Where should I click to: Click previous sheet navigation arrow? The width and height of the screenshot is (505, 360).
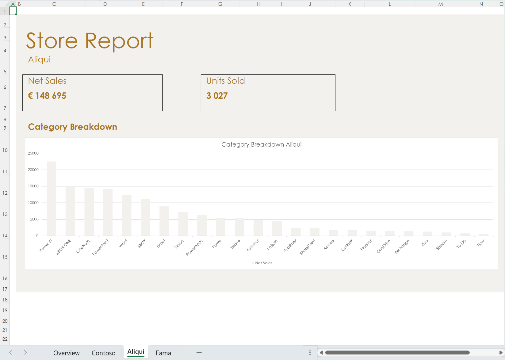[x=11, y=352]
